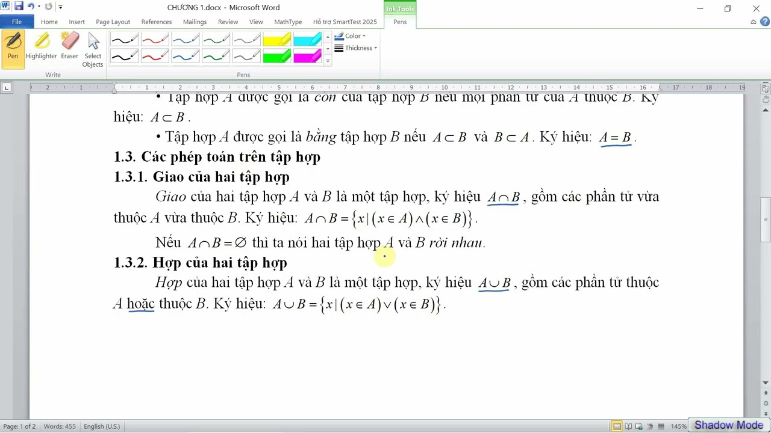The image size is (771, 433).
Task: Switch to Outline view
Action: pos(650,426)
